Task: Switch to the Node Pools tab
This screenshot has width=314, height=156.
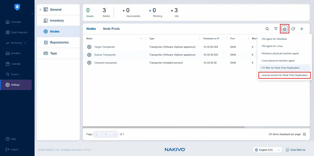Action: (111, 29)
